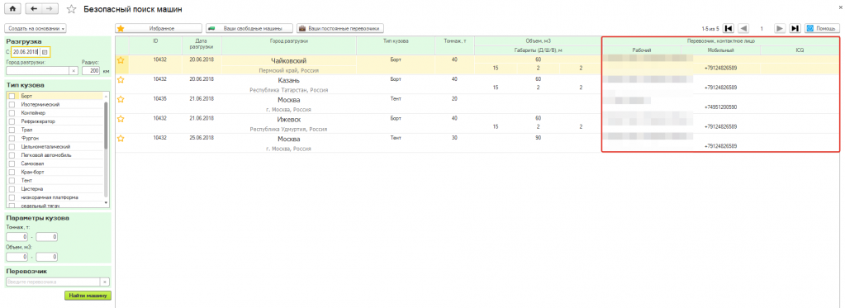Open Ваши постоянные перевозчики
The image size is (845, 308).
coord(340,28)
